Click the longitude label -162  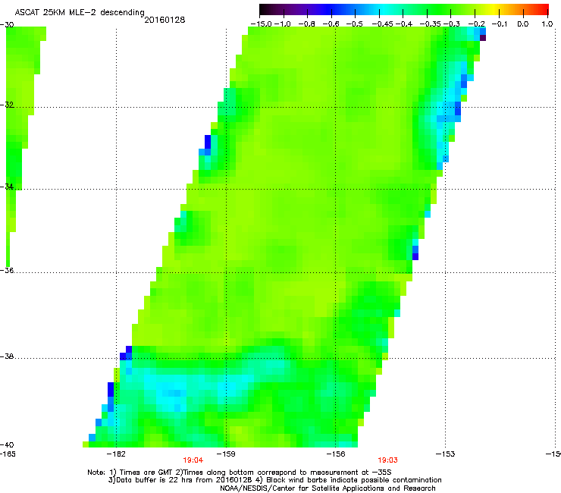click(x=116, y=454)
